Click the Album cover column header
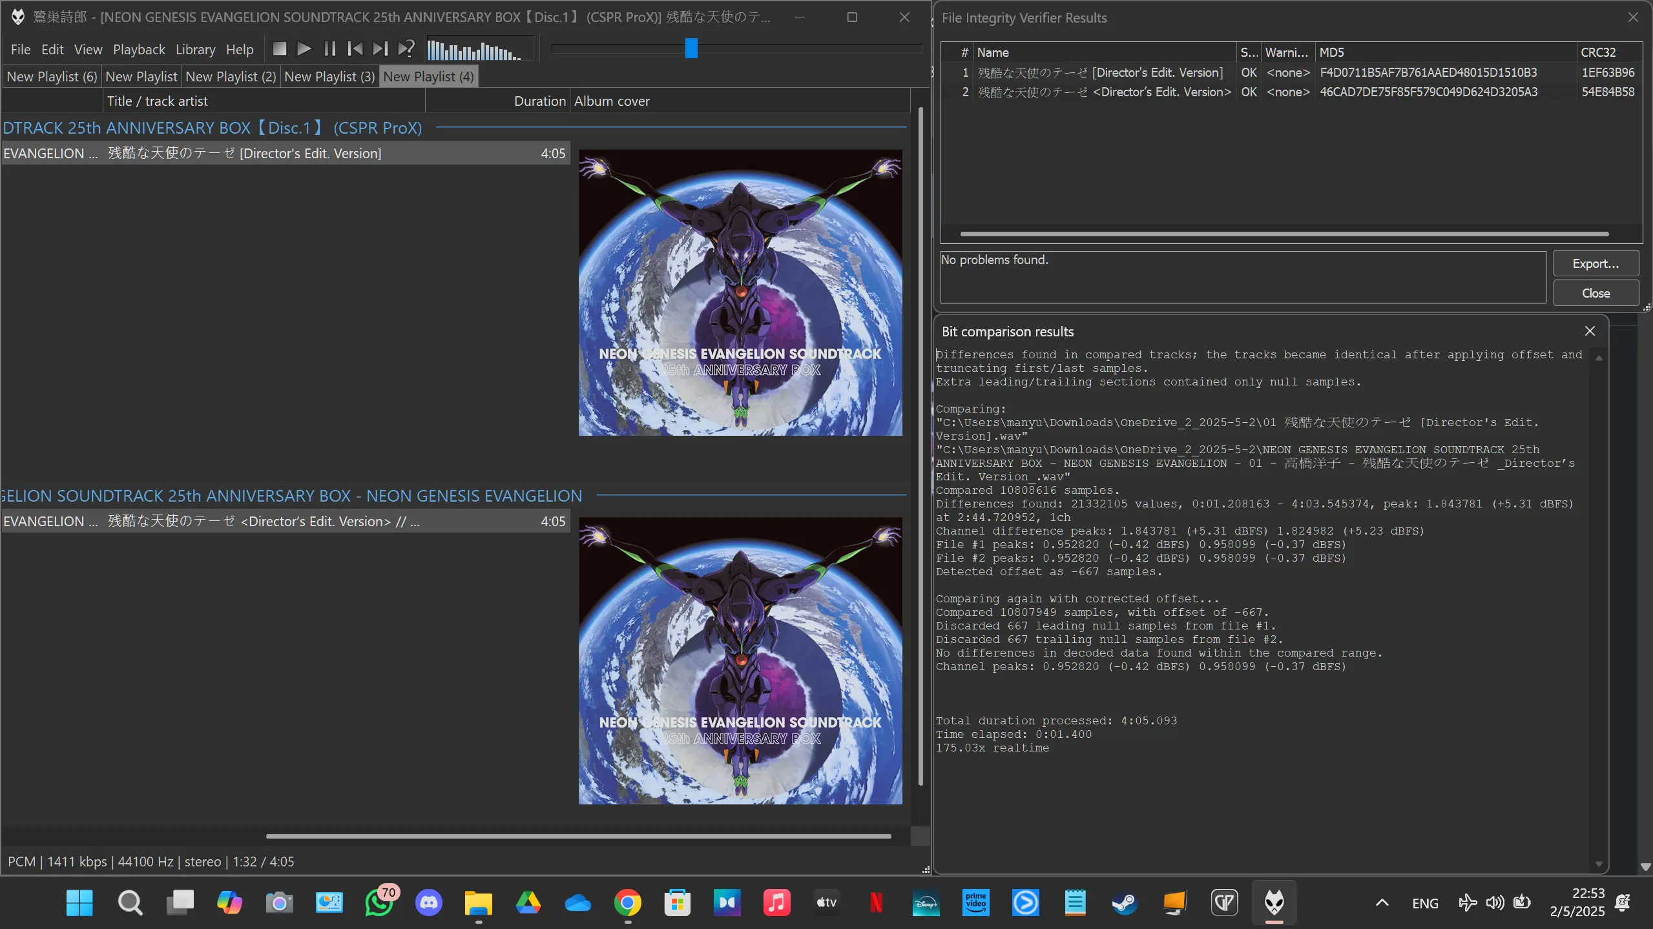Screen dimensions: 1653x929 (x=740, y=101)
